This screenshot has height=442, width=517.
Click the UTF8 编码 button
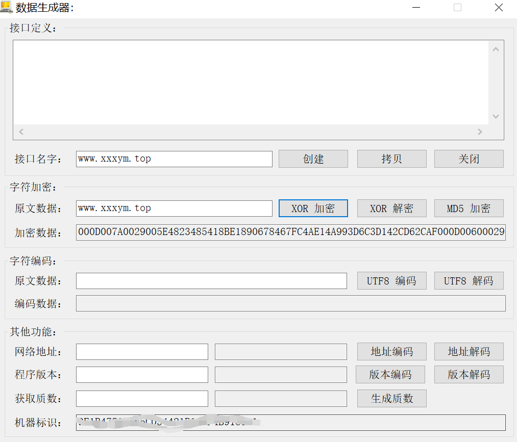pos(392,280)
